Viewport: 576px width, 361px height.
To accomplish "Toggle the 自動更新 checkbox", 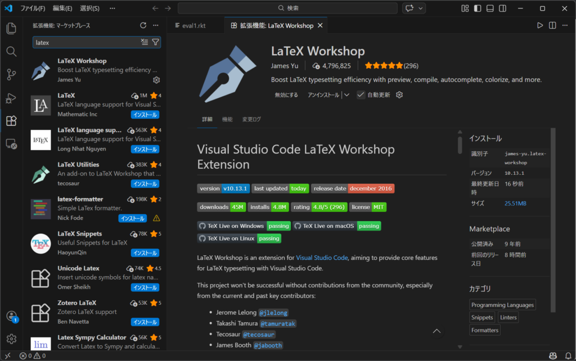I will (361, 95).
